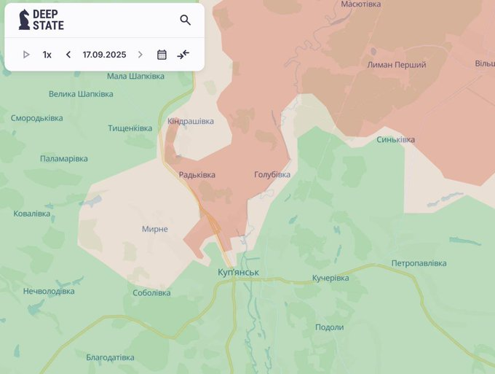The width and height of the screenshot is (495, 374).
Task: Change the 1x playback speed
Action: [47, 55]
